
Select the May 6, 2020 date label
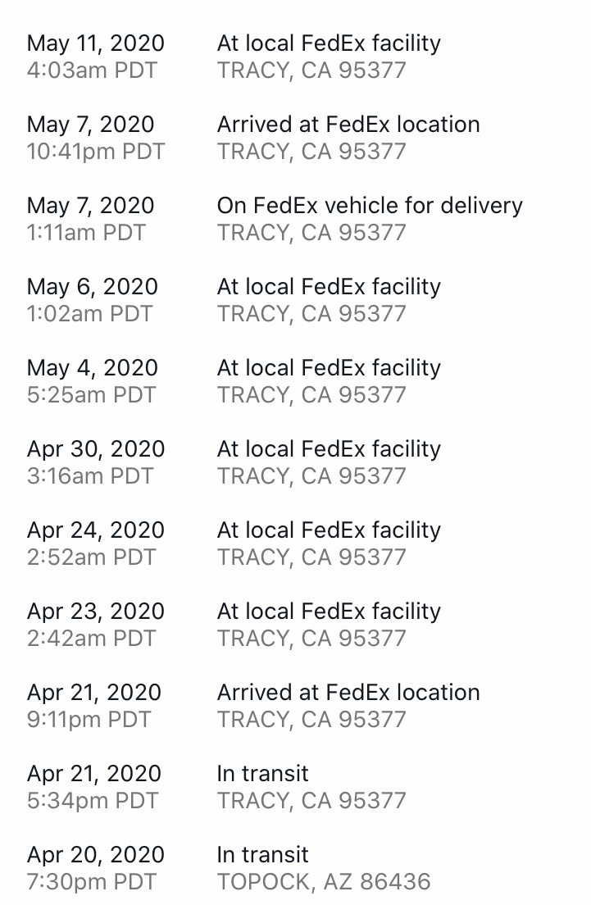(x=93, y=287)
